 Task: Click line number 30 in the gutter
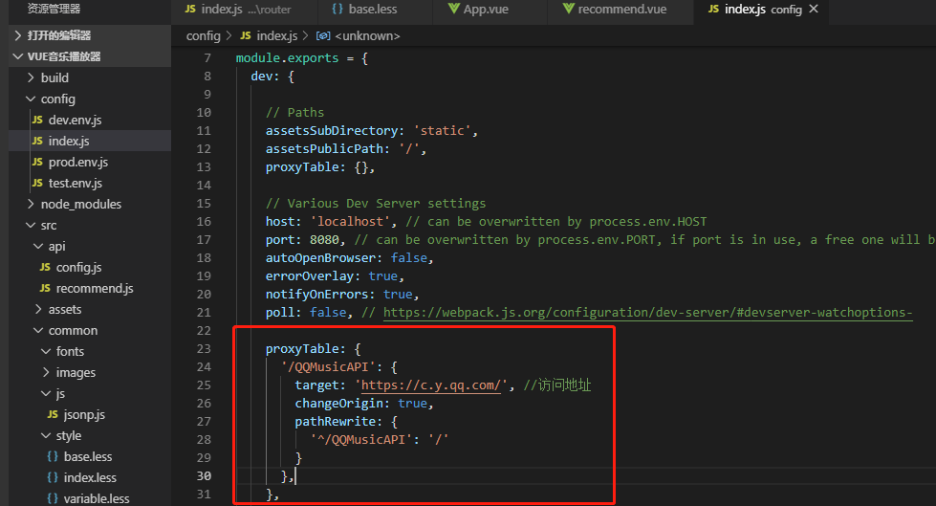(204, 476)
